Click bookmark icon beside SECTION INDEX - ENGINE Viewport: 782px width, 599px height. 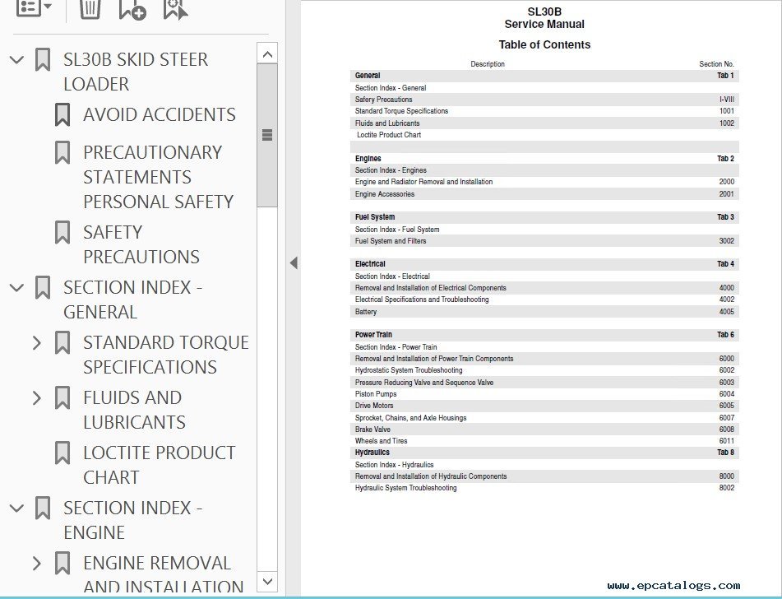tap(43, 508)
